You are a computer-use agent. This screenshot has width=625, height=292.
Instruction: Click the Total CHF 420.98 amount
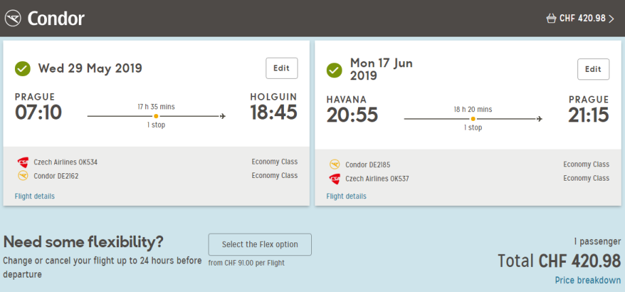pyautogui.click(x=559, y=261)
